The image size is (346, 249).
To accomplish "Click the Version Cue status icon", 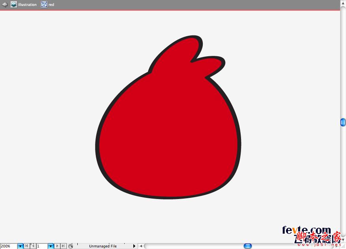I will [71, 246].
